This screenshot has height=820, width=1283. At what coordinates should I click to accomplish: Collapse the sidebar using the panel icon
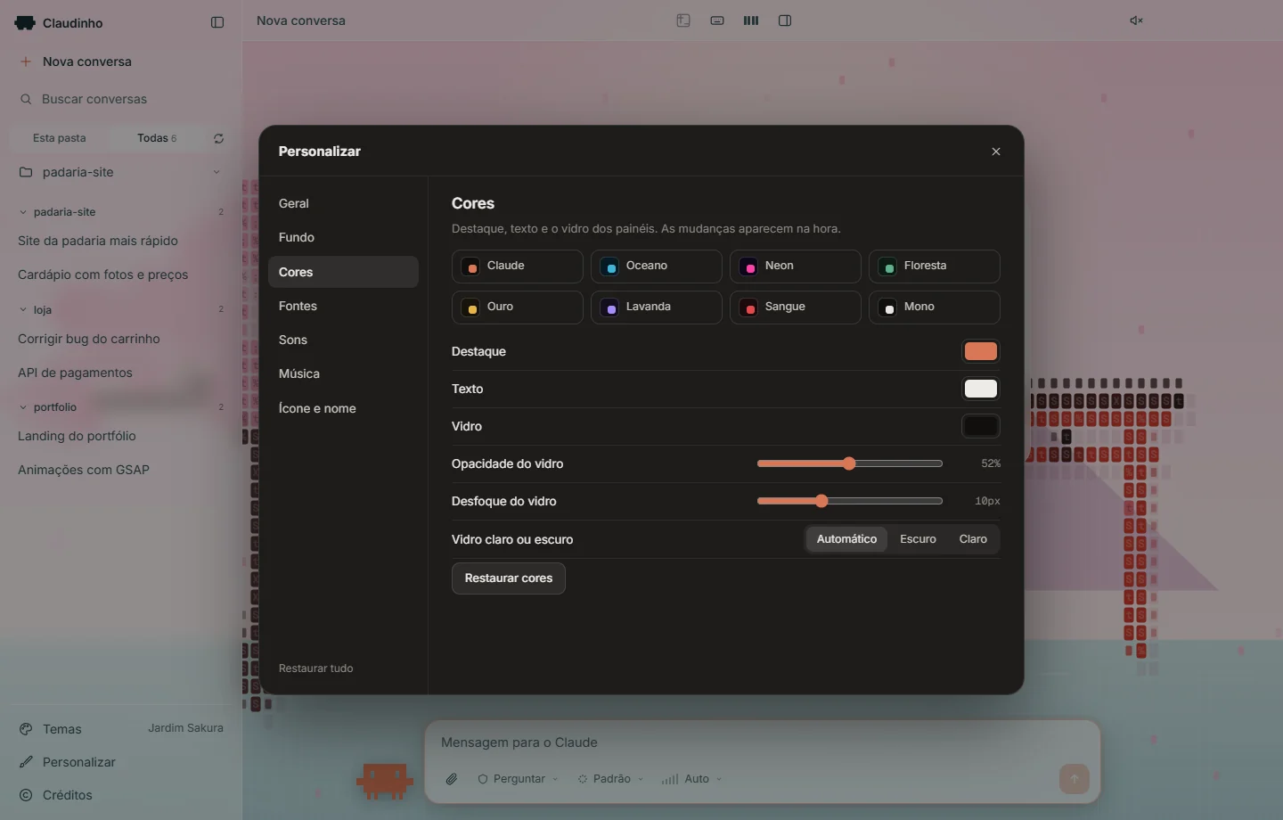click(x=217, y=22)
